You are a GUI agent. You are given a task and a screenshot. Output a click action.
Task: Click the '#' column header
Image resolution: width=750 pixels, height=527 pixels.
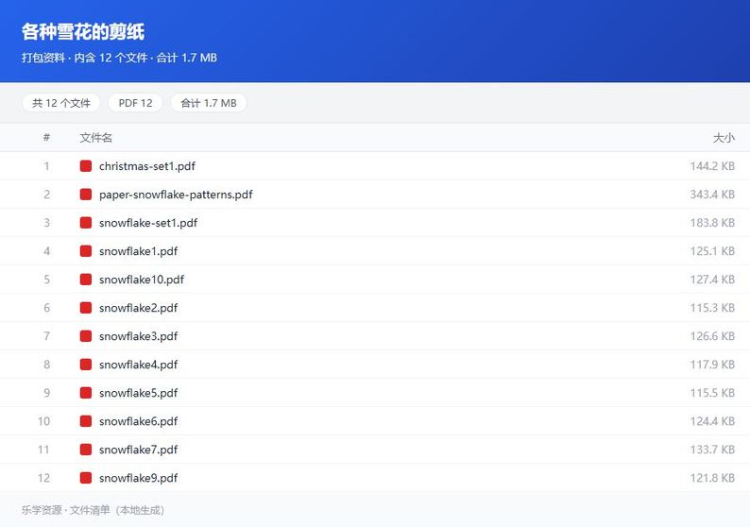[46, 138]
